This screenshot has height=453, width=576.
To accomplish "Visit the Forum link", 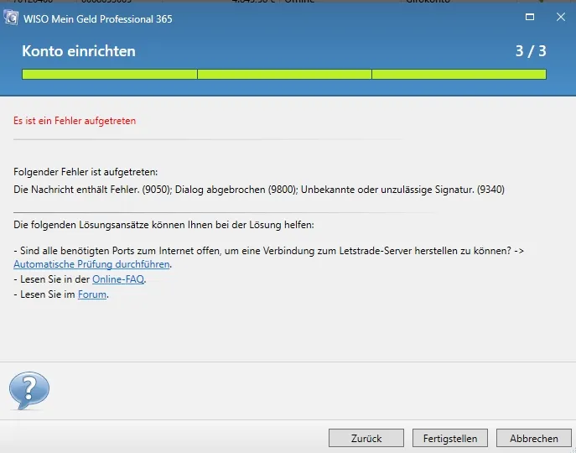I will (92, 294).
